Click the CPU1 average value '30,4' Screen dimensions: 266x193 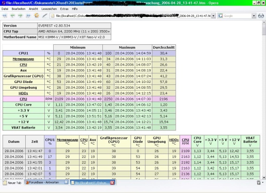click(164, 53)
